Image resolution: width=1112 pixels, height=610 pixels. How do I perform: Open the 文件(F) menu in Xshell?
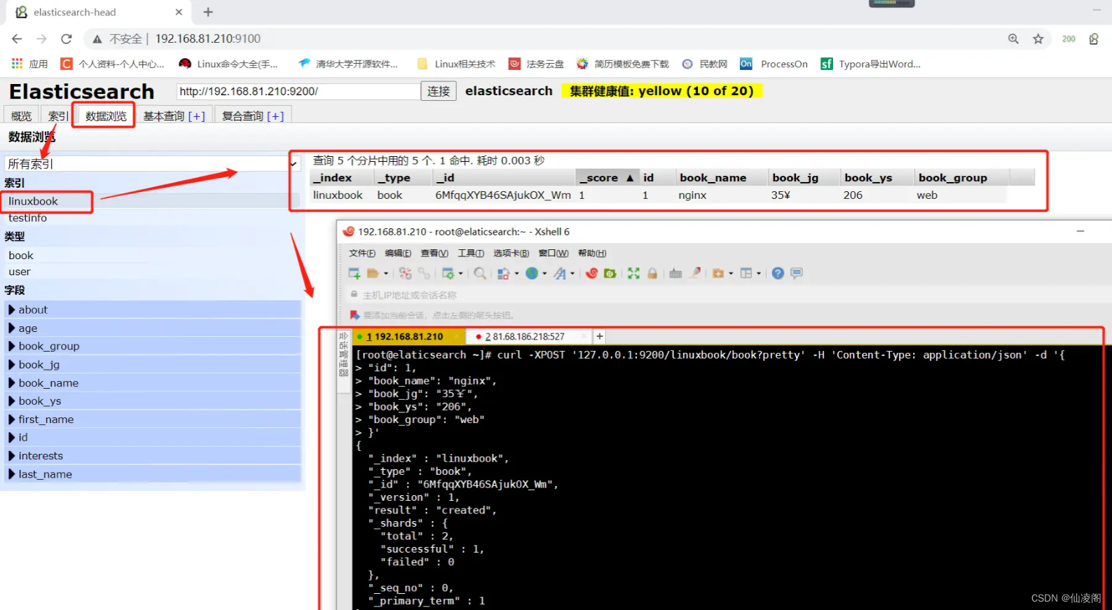362,253
